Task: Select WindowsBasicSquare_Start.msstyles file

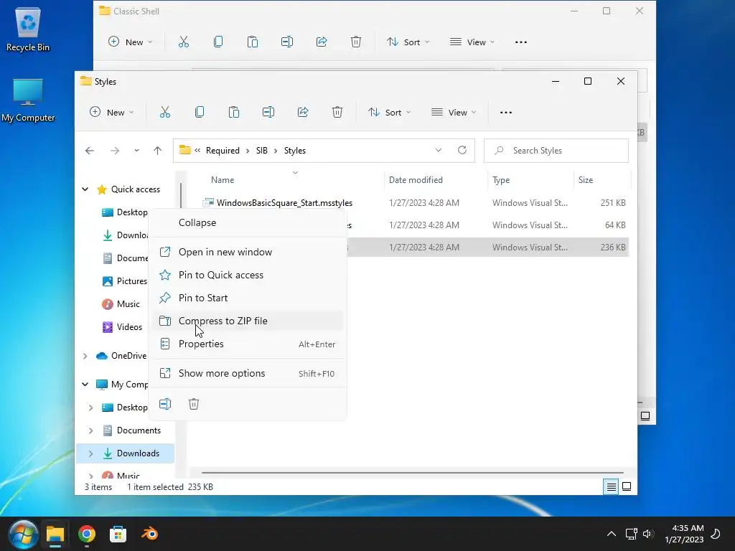Action: (284, 203)
